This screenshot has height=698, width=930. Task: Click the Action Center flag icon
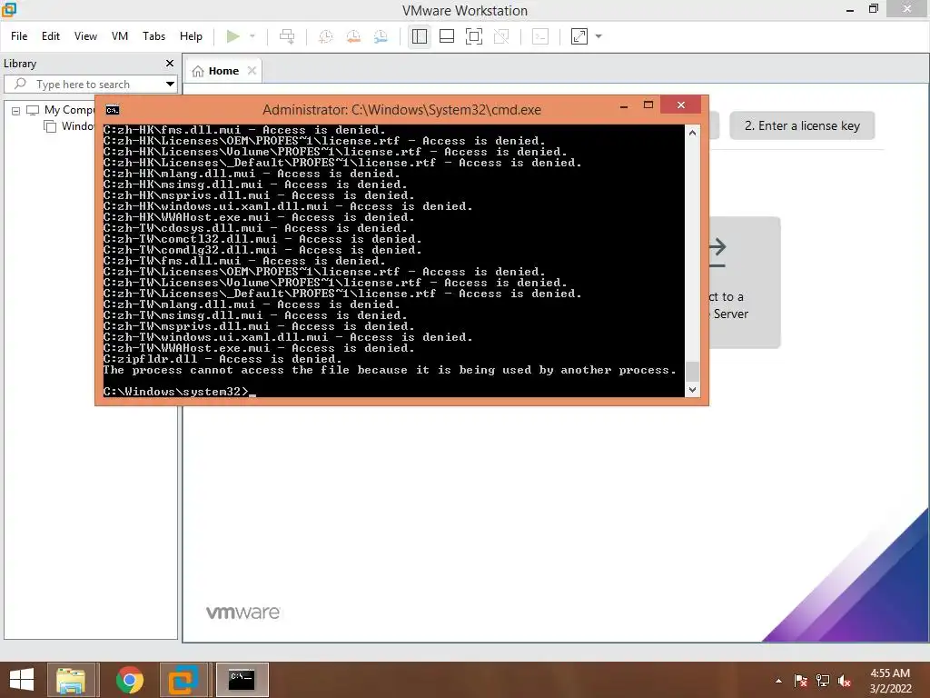801,681
